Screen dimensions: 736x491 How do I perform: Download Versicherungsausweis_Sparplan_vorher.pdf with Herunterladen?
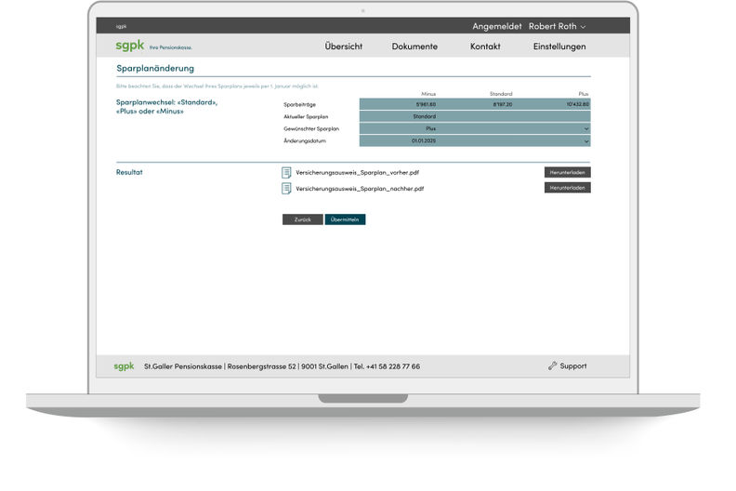567,172
